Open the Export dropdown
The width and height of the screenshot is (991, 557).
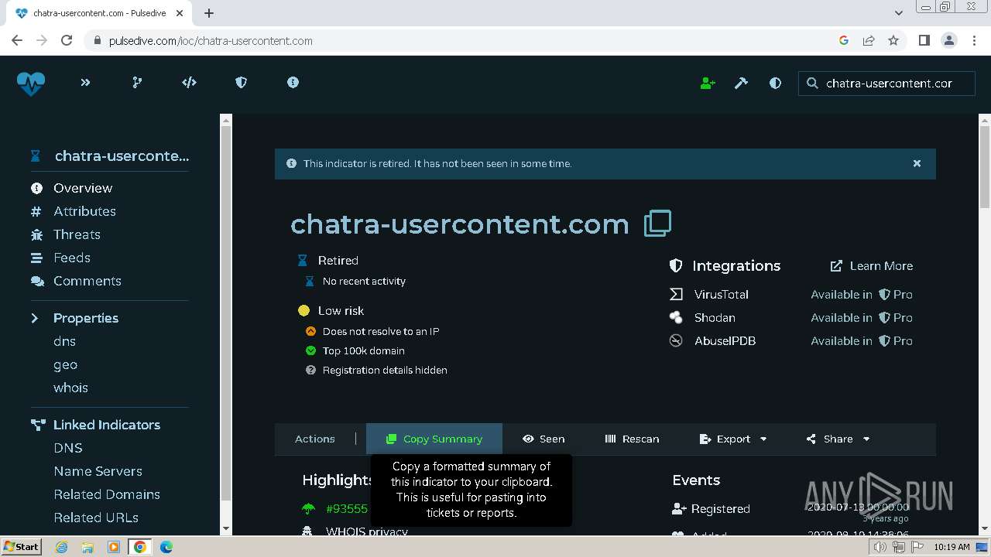coord(733,439)
